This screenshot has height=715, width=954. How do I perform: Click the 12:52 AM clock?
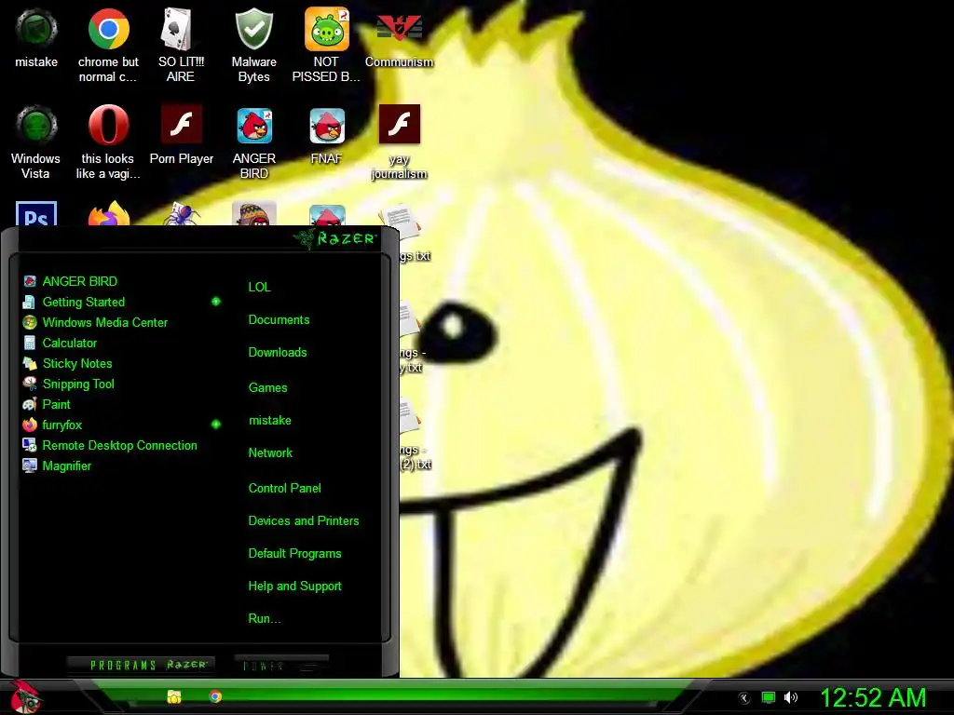click(874, 697)
